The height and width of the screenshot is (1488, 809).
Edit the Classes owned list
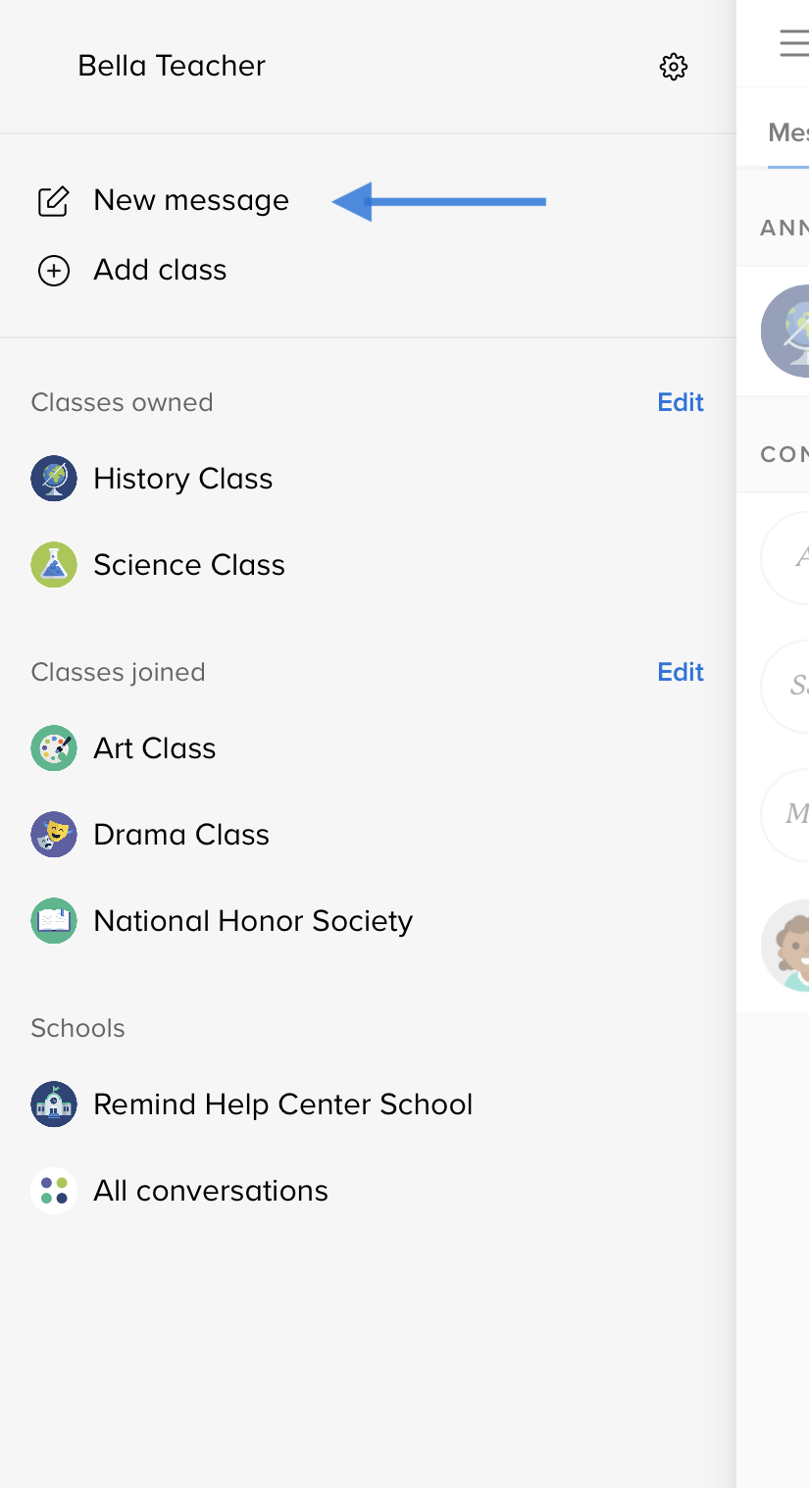[x=681, y=402]
